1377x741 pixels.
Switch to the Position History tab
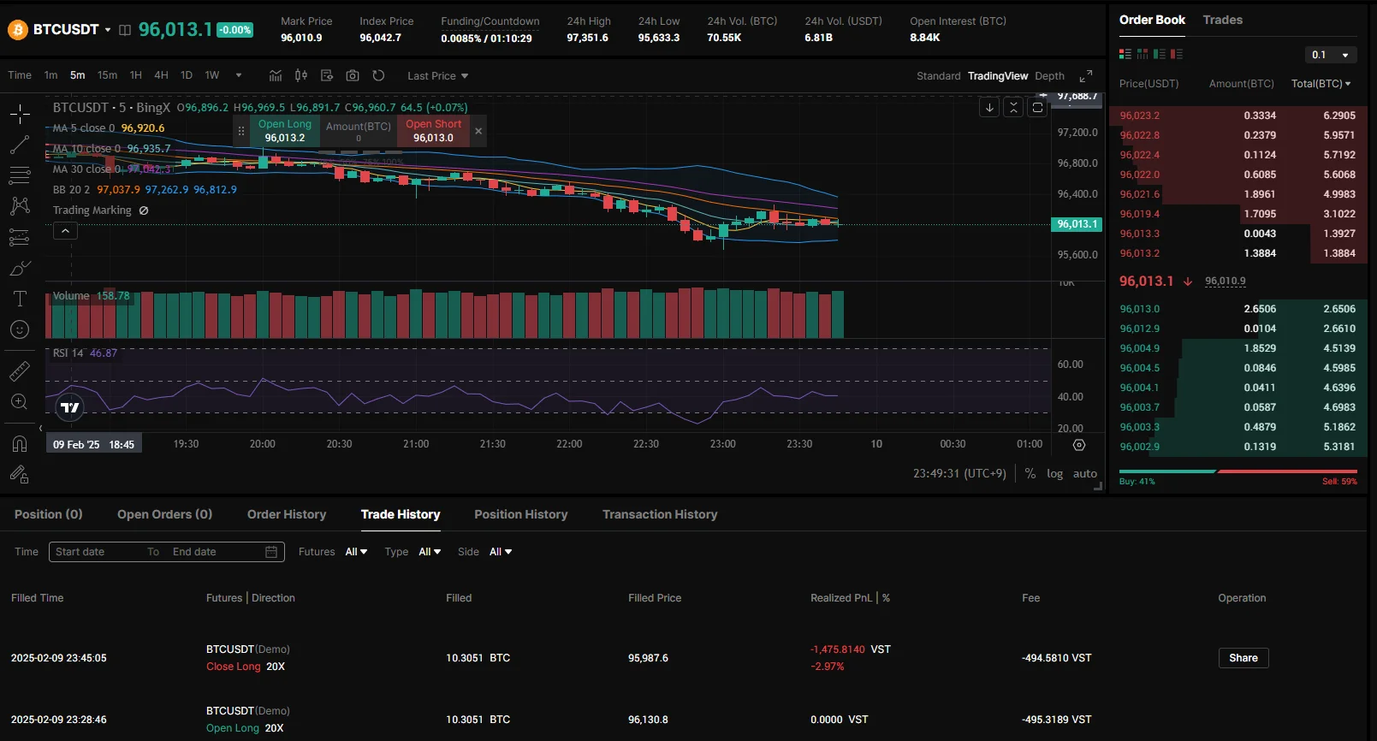[x=521, y=514]
